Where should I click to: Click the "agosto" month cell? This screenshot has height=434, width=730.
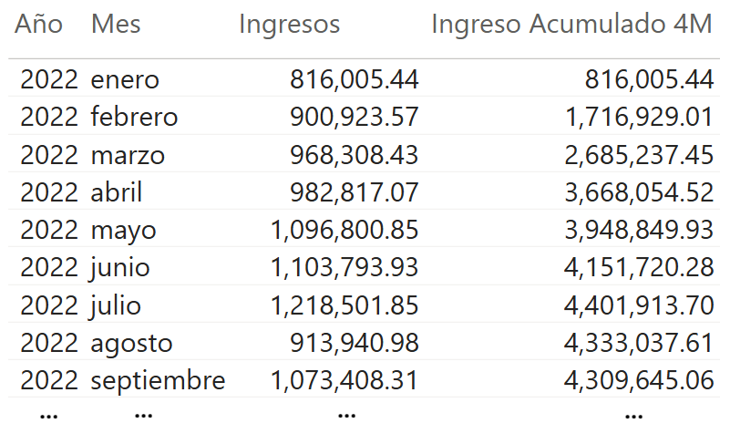point(131,344)
